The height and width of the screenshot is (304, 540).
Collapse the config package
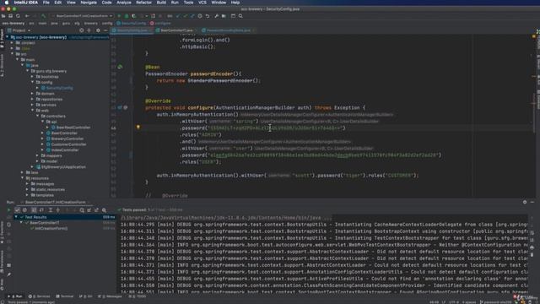[32, 82]
